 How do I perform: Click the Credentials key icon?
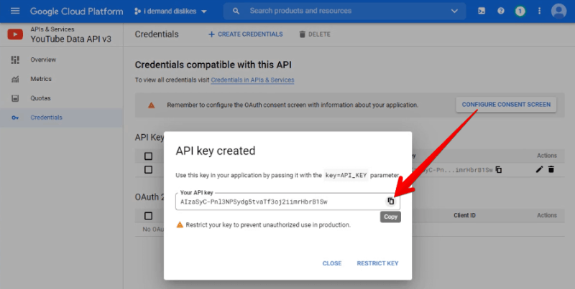[x=15, y=118]
